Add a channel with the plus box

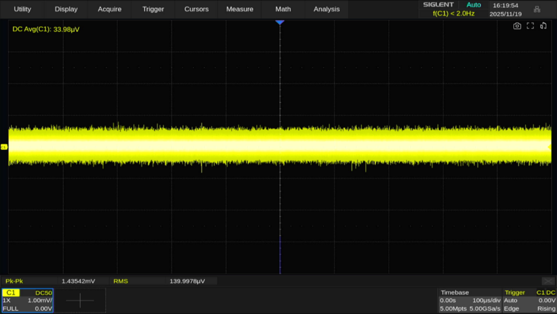point(80,301)
